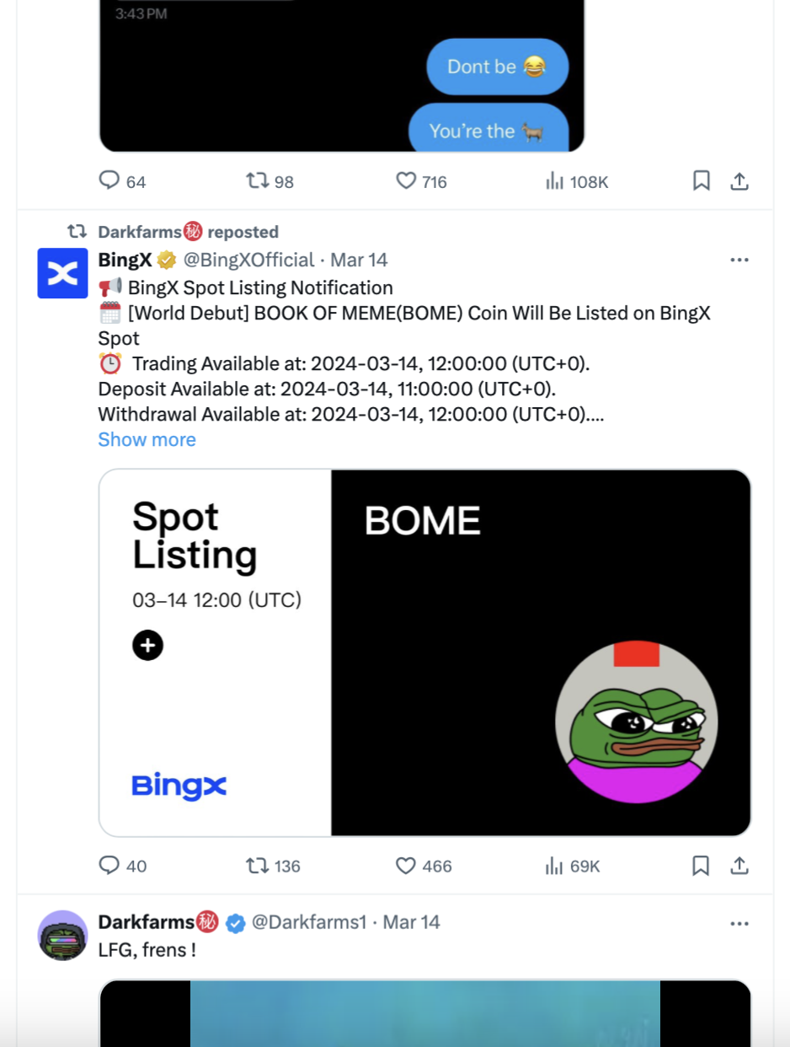Image resolution: width=790 pixels, height=1047 pixels.
Task: Reply to the BingX spot listing post
Action: click(x=110, y=866)
